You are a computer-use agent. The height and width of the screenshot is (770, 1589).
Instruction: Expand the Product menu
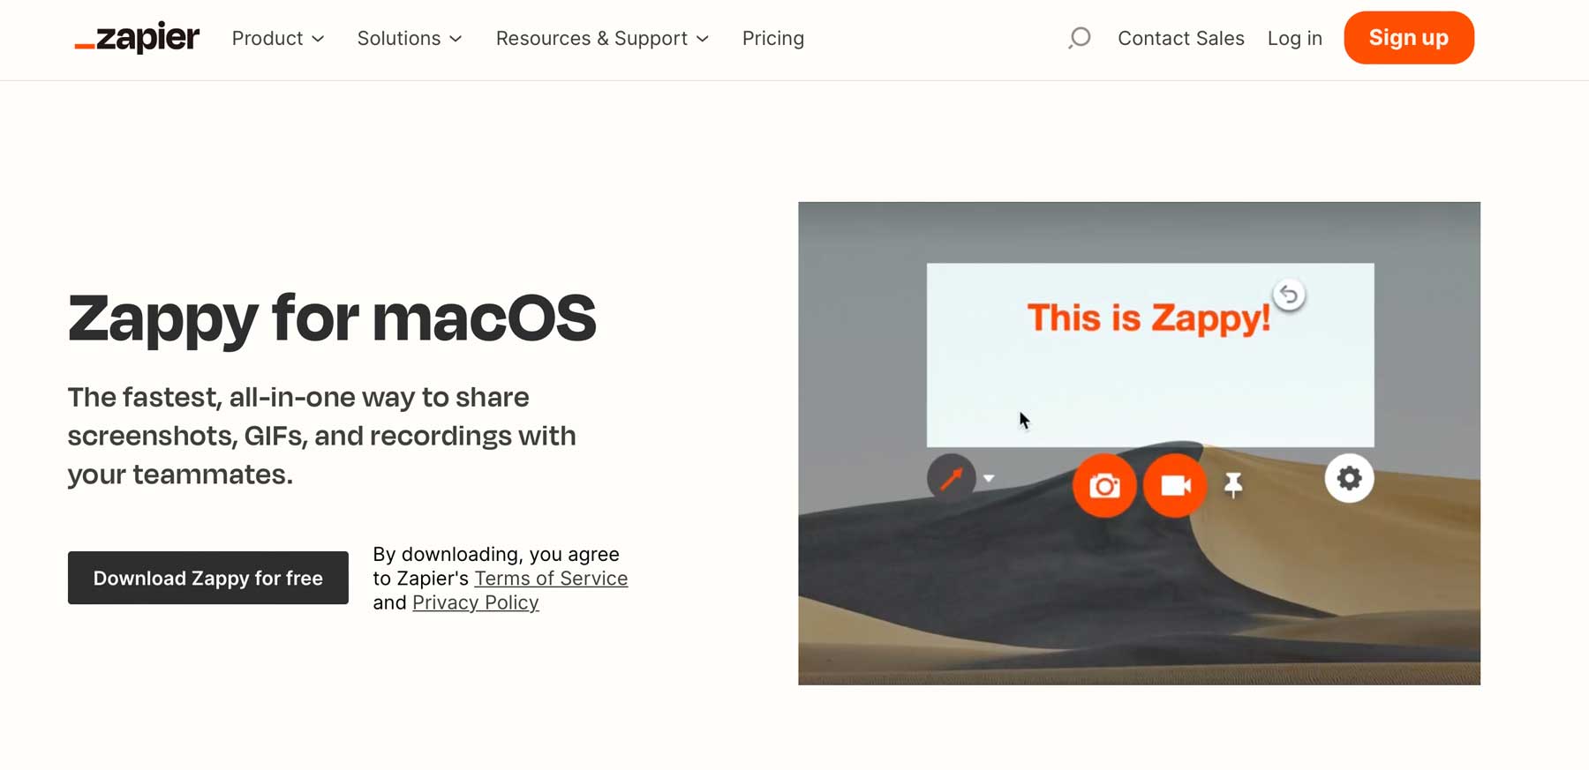[278, 38]
